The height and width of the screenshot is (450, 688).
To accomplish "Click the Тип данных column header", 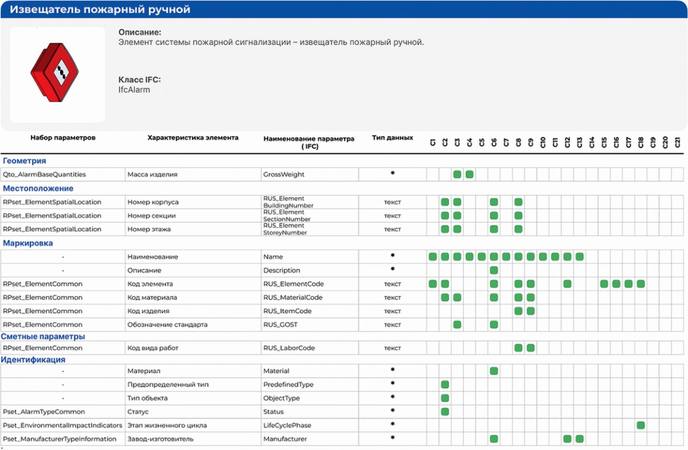I will tap(392, 138).
